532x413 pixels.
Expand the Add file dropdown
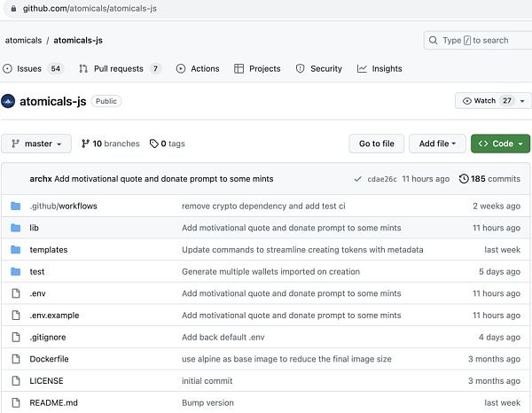[x=437, y=144]
